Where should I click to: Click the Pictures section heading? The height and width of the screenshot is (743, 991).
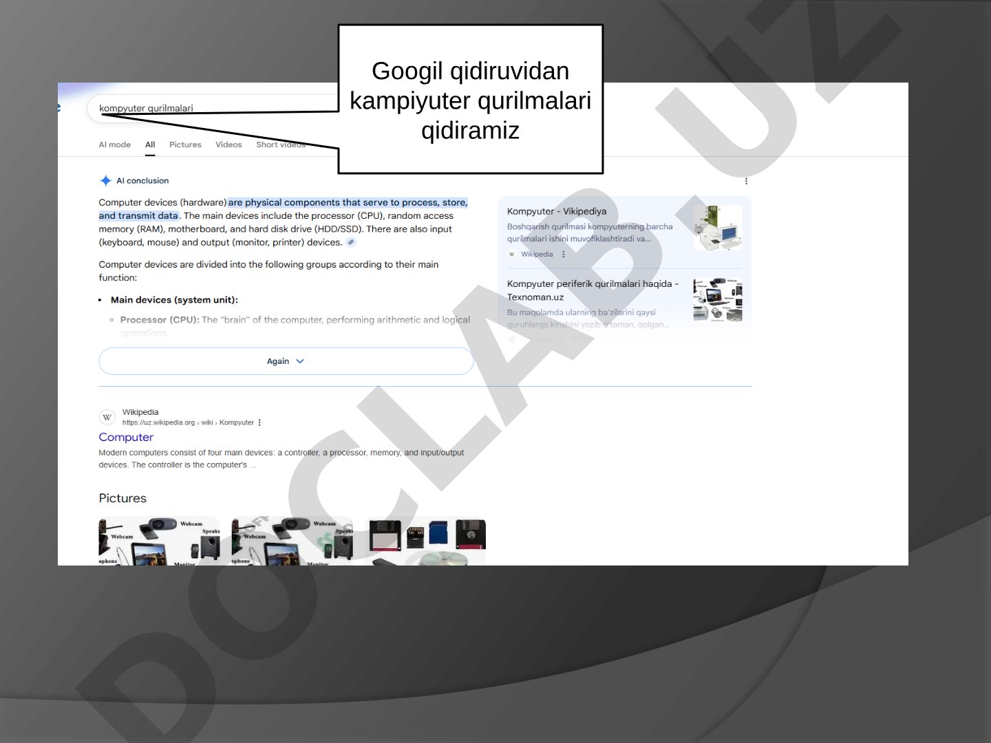pyautogui.click(x=122, y=498)
